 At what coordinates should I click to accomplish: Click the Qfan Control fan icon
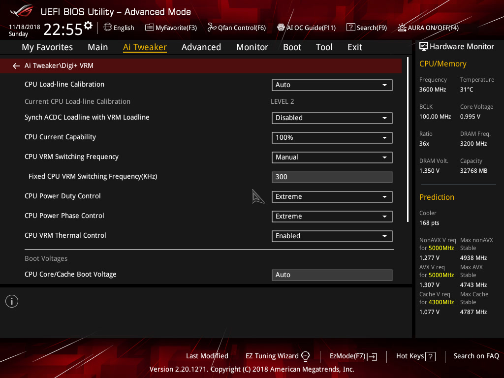pos(212,28)
